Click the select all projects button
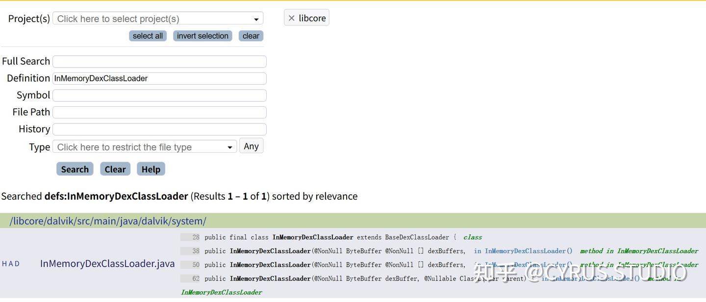This screenshot has height=302, width=706. [148, 35]
